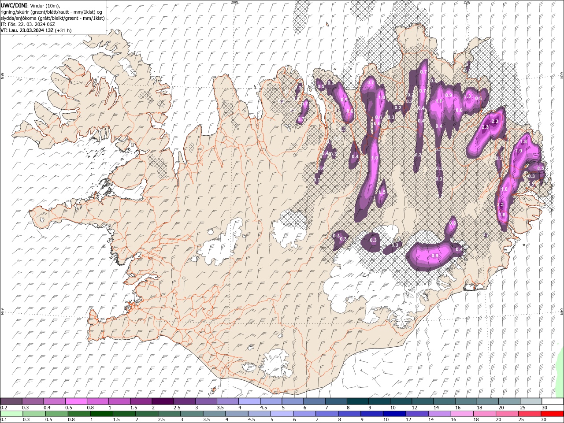The height and width of the screenshot is (423, 564).
Task: Pick the light gray 25–30 snow legend swatch
Action: pos(531,401)
